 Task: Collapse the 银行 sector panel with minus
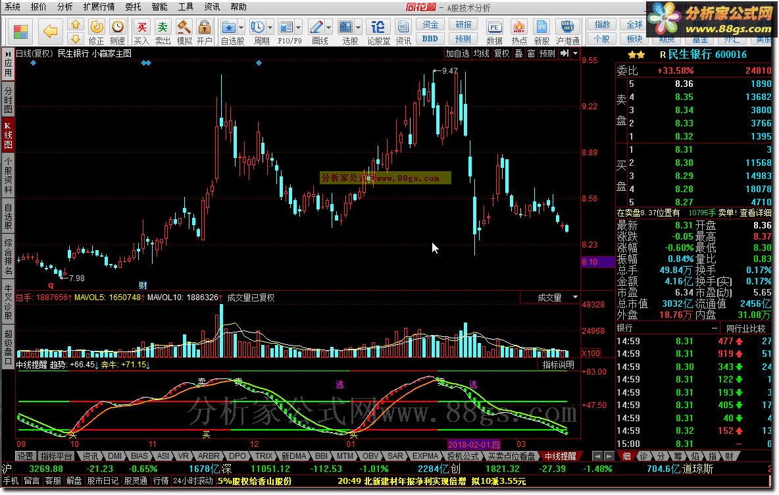point(715,328)
